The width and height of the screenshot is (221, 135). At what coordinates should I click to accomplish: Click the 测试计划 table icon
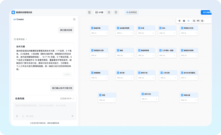[139, 73]
